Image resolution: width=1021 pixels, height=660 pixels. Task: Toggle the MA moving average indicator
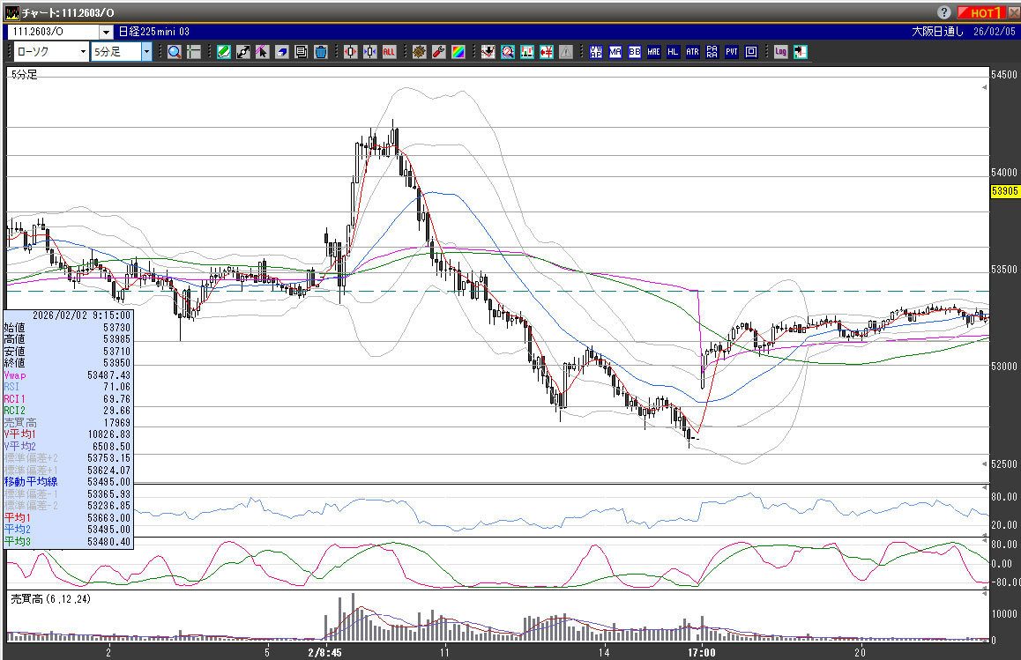click(x=615, y=52)
